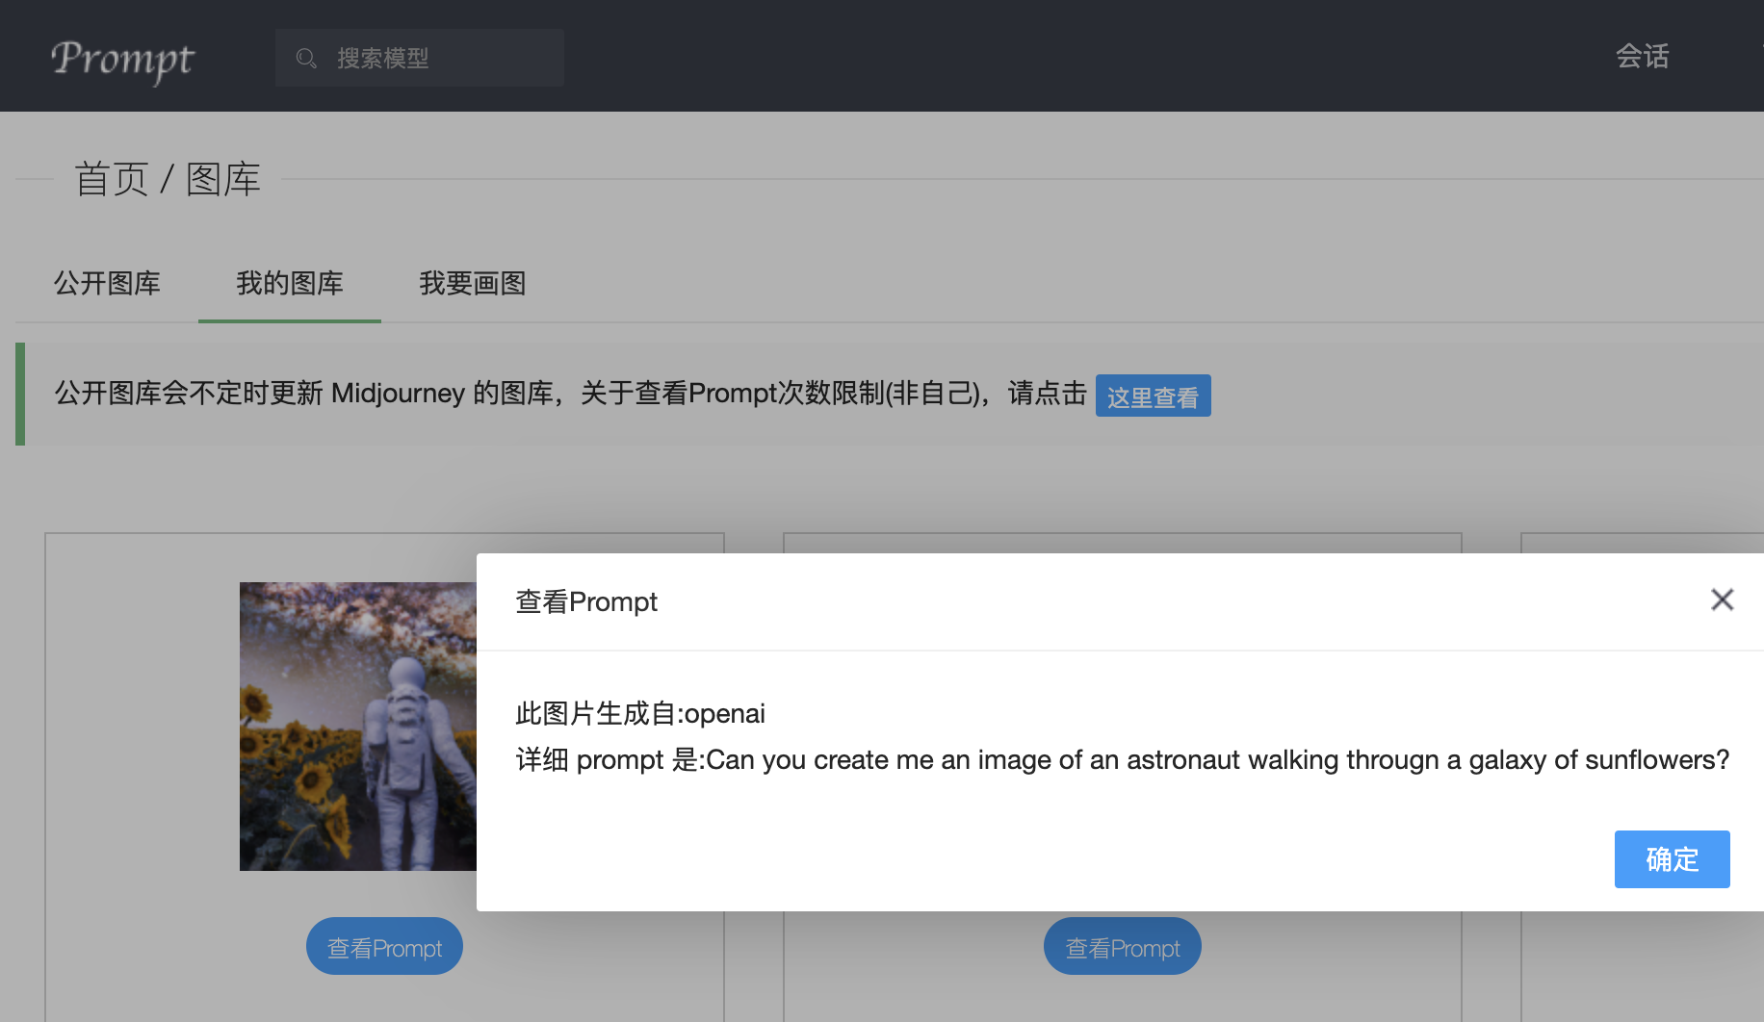
Task: Click the 此图片生成自:openai line
Action: (640, 713)
